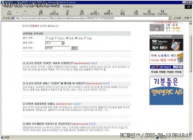Open the 뉴스 category dropdown

tap(63, 43)
